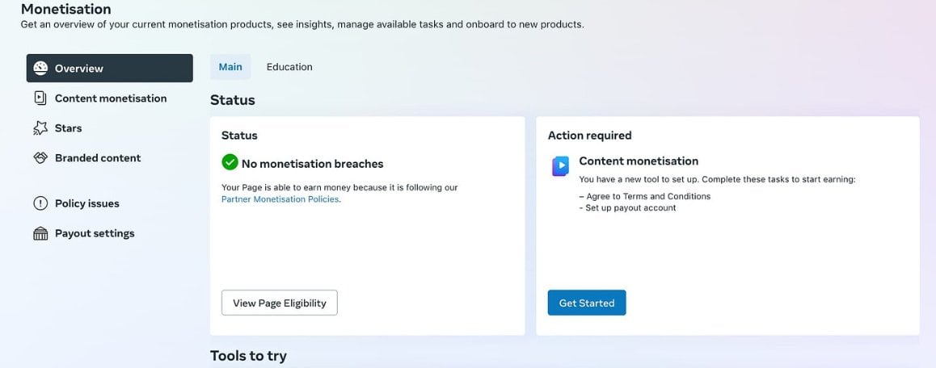Click the green checkmark status icon

tap(230, 162)
